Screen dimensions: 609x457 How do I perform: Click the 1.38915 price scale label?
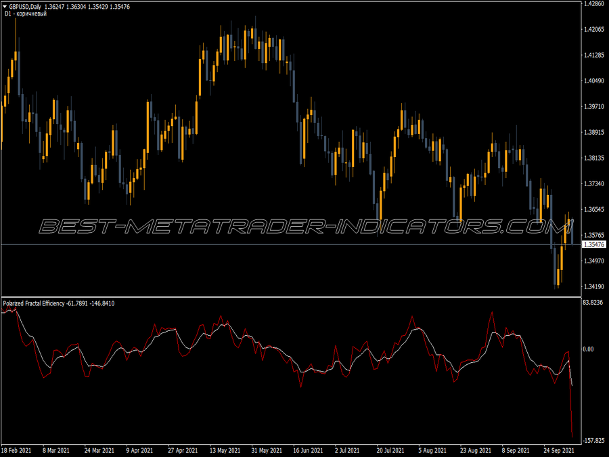coord(594,133)
